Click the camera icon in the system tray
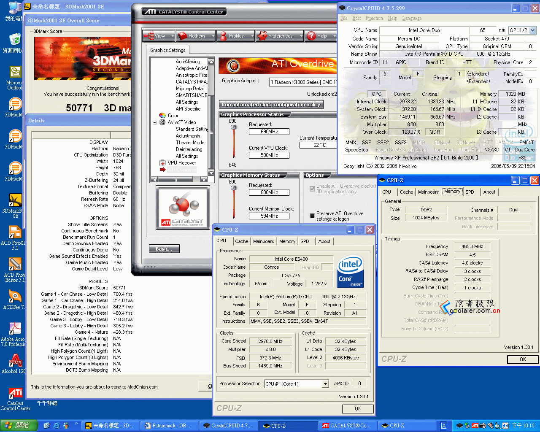Screen dimensions: 540x432 (x=483, y=426)
